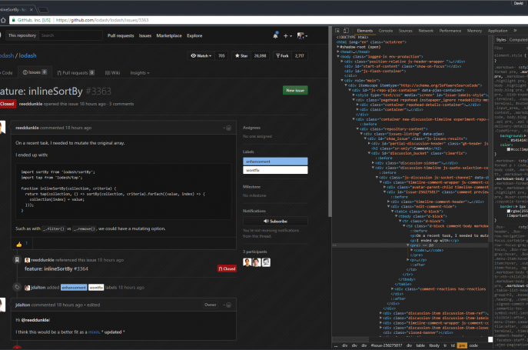Show more DevTools tabs with the chevron
The width and height of the screenshot is (528, 350).
coord(515,30)
